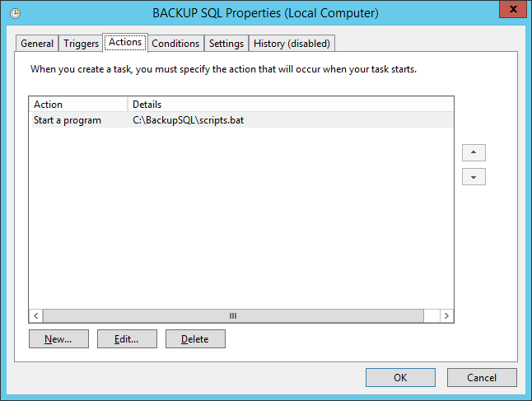Open the Triggers tab

pos(82,44)
